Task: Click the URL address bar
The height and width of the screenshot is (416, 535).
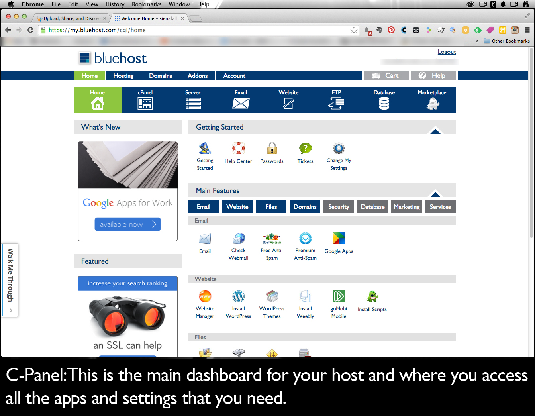Action: pyautogui.click(x=199, y=30)
